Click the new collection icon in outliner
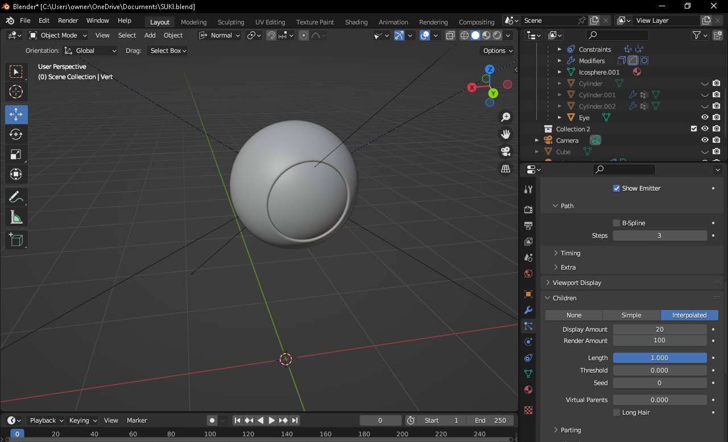 click(x=717, y=35)
